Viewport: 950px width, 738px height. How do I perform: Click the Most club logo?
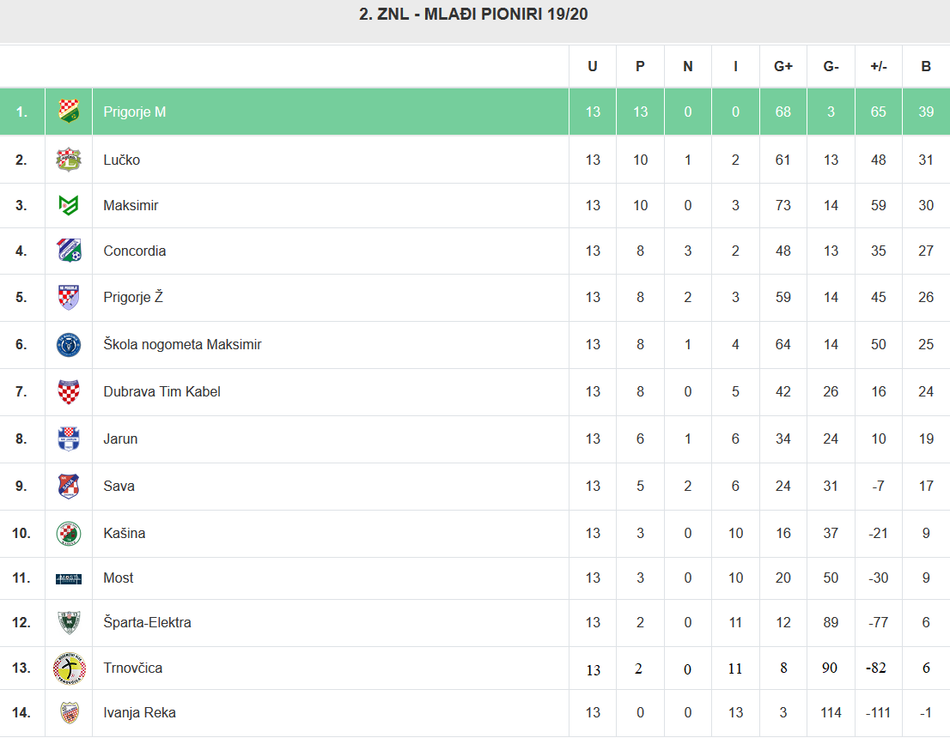tap(69, 578)
